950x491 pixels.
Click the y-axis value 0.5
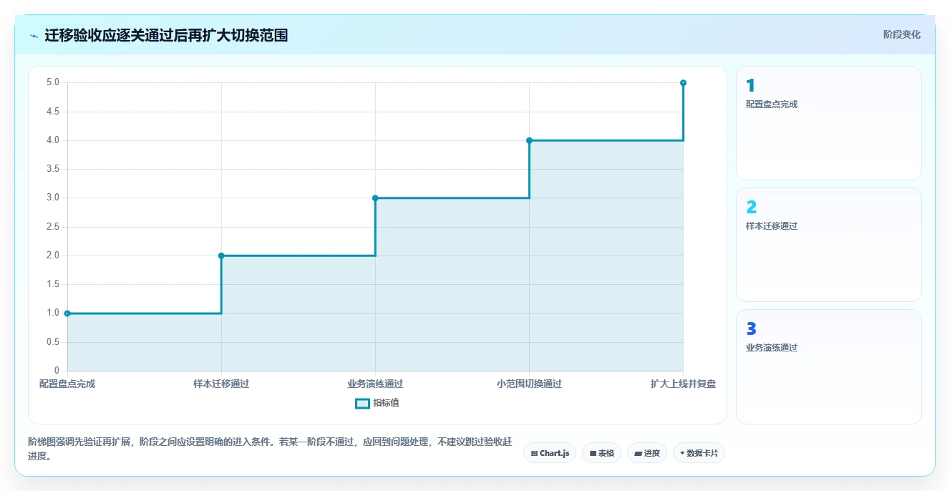tap(53, 342)
